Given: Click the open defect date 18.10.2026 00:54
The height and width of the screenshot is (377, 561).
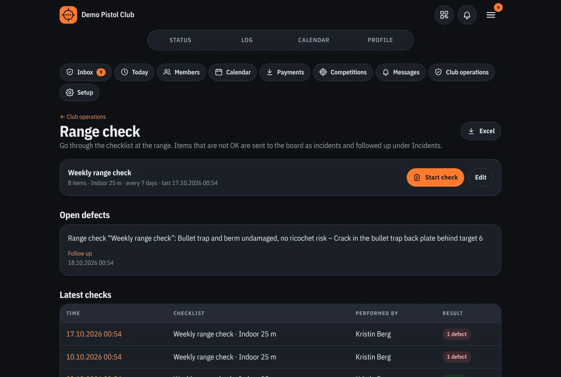Looking at the screenshot, I should [x=91, y=263].
